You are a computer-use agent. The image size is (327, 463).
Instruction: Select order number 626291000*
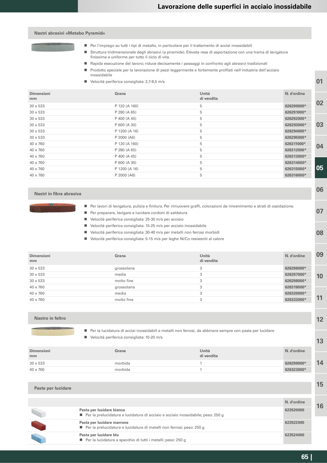click(295, 112)
